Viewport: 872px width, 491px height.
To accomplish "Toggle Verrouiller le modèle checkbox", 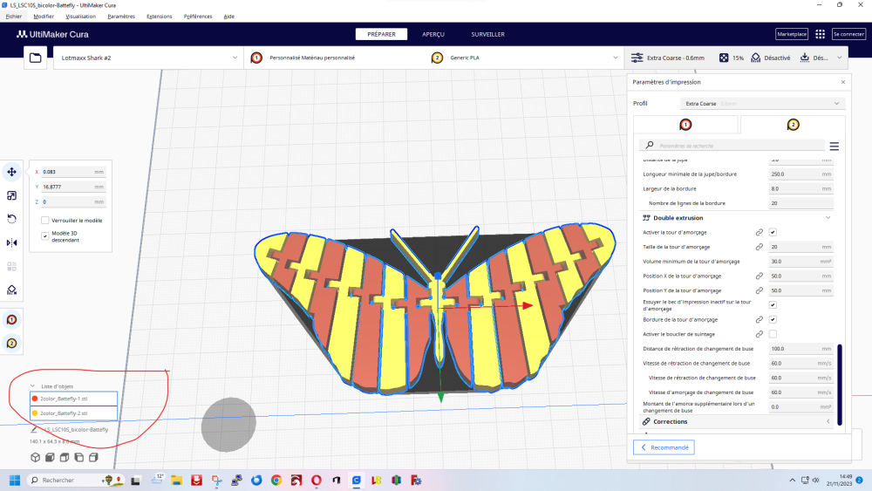I will pos(45,220).
